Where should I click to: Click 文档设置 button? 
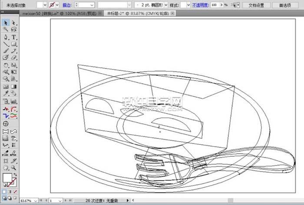pyautogui.click(x=256, y=5)
